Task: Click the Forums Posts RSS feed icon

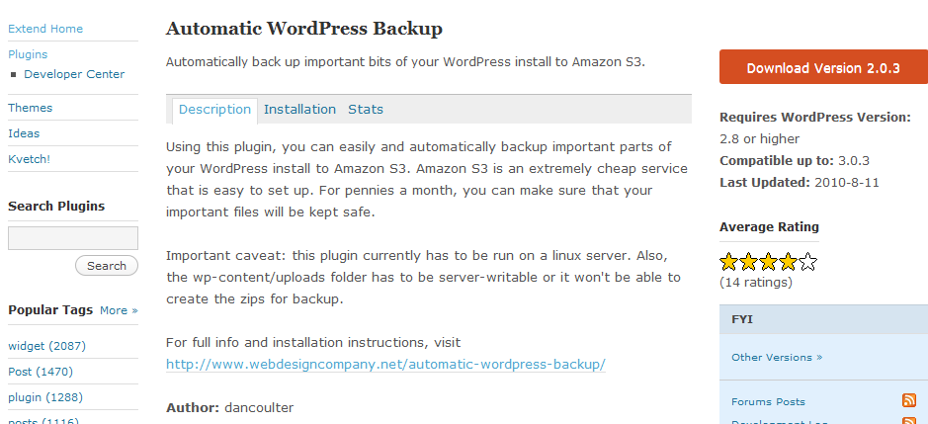Action: (x=908, y=401)
